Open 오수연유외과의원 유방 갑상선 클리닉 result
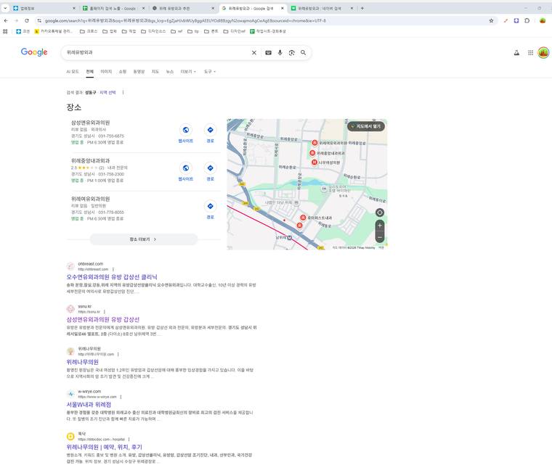Viewport: 552px width, 470px height. 112,277
